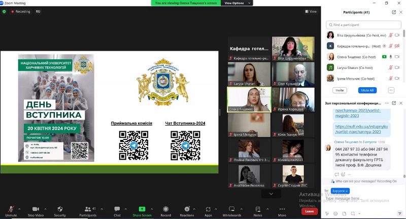Click the Mute All button
The height and width of the screenshot is (219, 406).
367,90
